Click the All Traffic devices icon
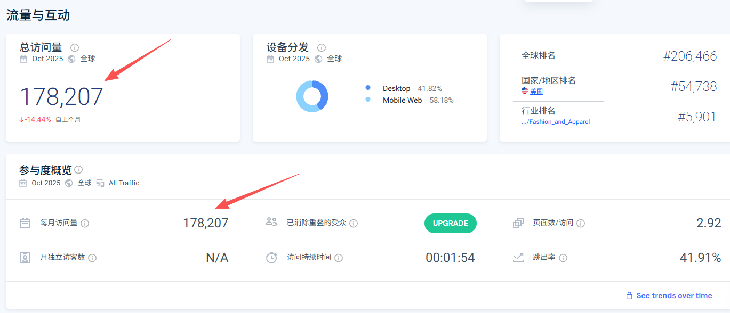The width and height of the screenshot is (730, 313). 101,183
